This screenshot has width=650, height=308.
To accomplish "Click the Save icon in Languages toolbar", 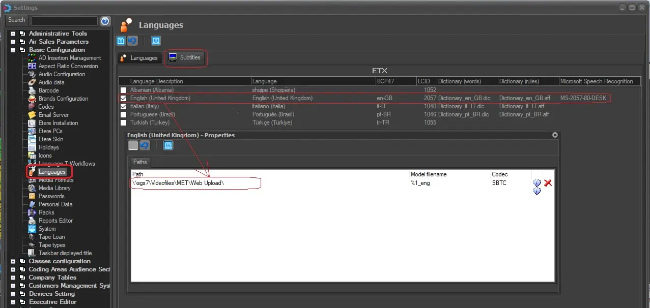I will point(121,41).
